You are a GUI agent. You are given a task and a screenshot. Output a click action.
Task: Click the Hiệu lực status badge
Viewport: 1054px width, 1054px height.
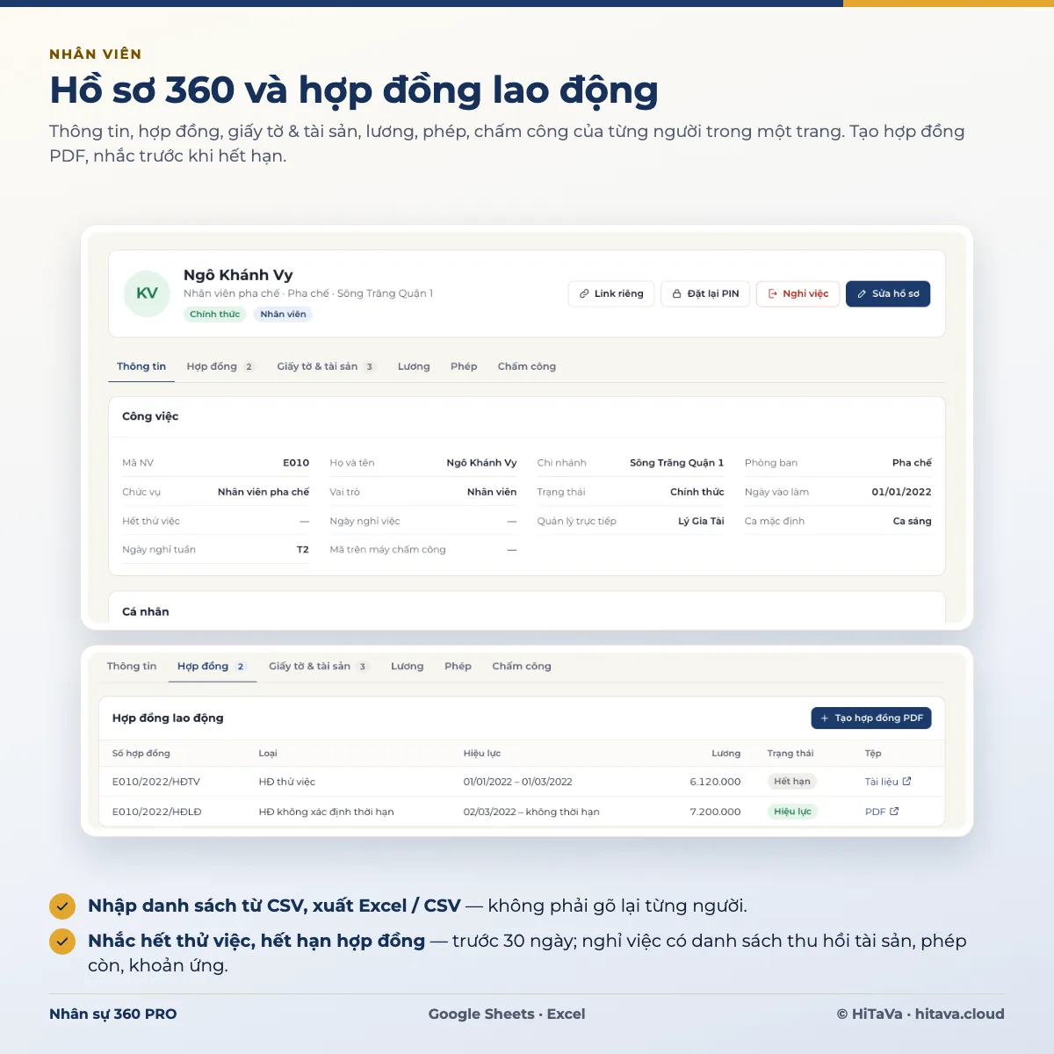(x=792, y=812)
